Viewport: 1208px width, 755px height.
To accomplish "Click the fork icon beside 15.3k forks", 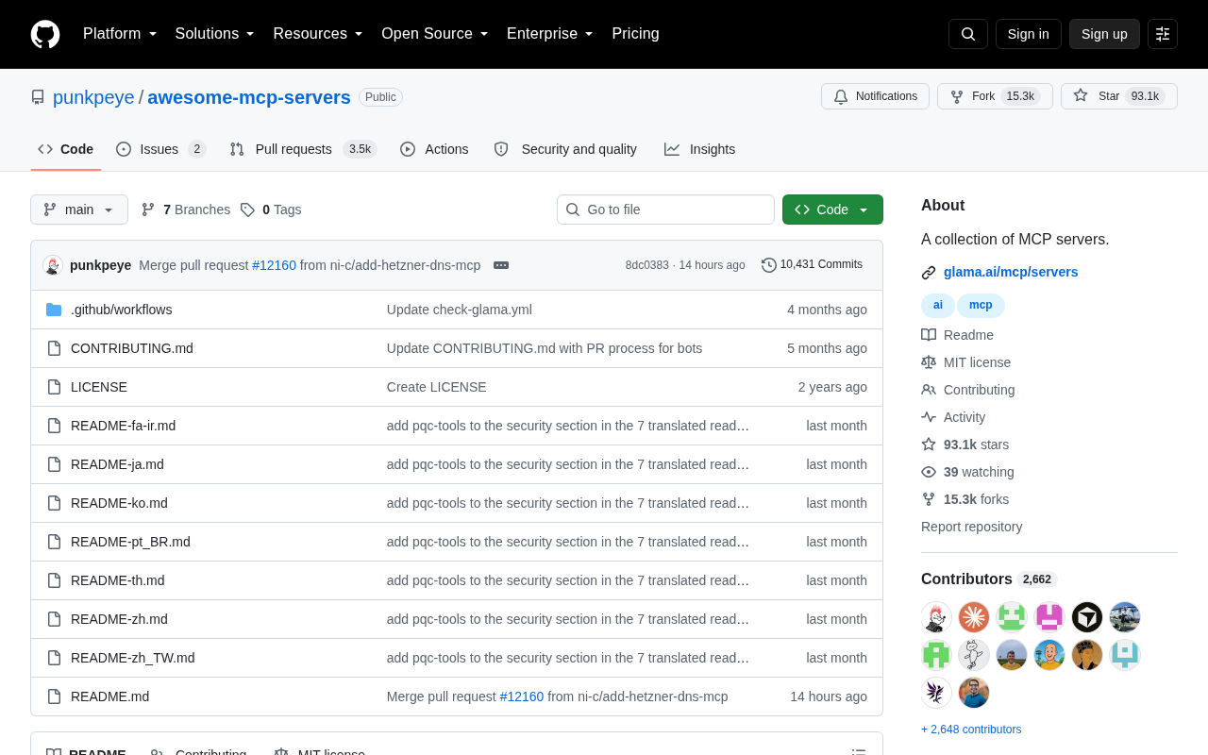I will coord(929,499).
